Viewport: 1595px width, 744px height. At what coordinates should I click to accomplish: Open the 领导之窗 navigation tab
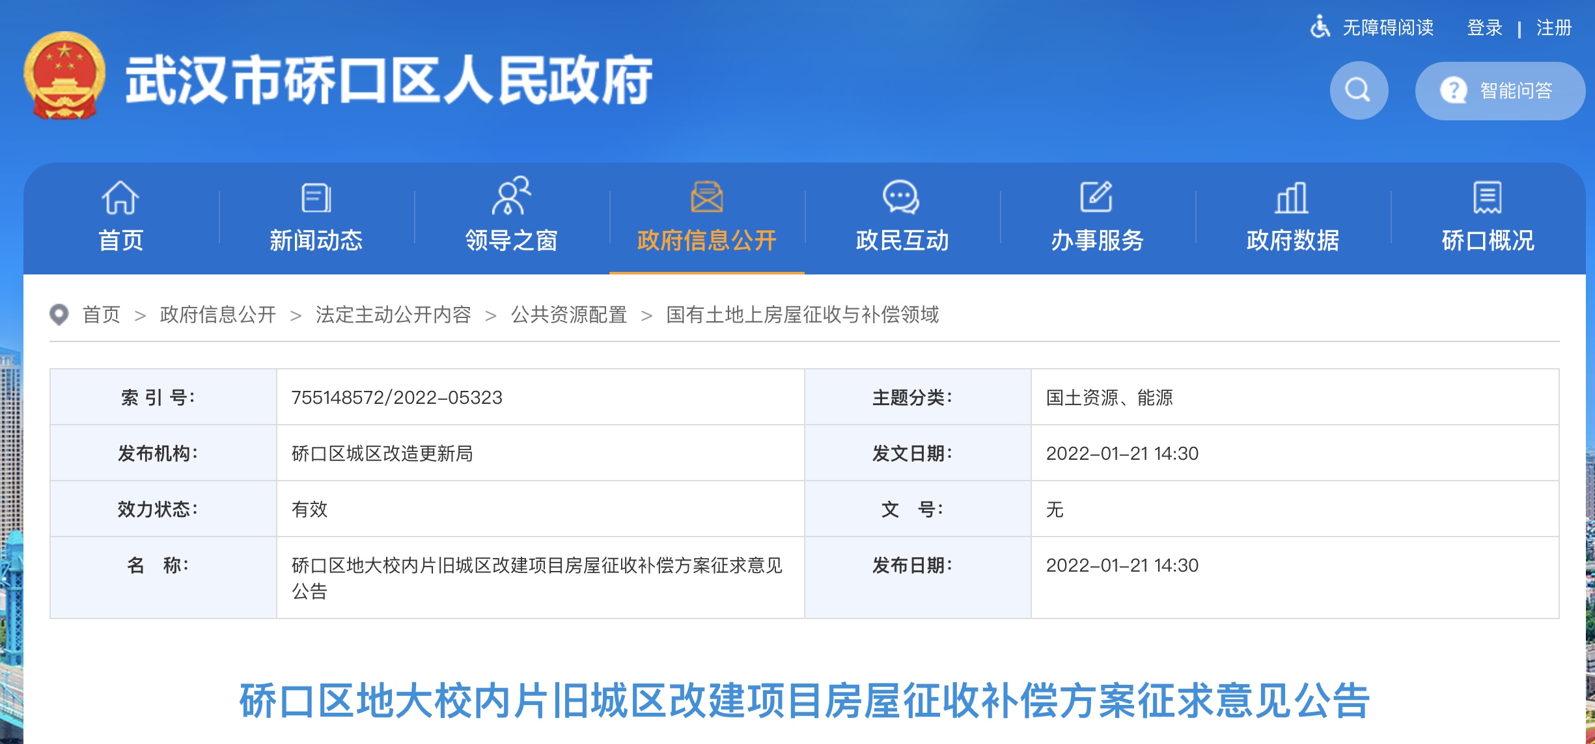point(512,219)
